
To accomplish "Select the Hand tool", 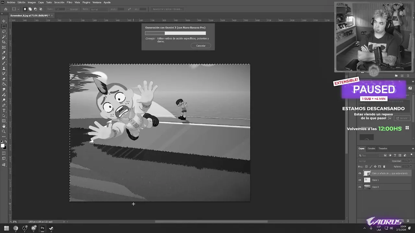I will click(x=4, y=126).
